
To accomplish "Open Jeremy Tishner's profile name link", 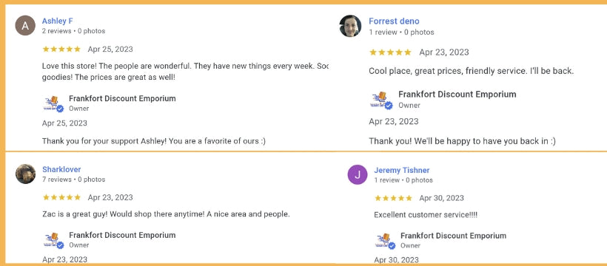I will tap(402, 170).
